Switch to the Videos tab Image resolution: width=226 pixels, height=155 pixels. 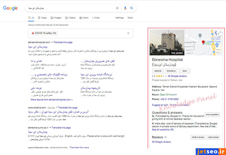pyautogui.click(x=70, y=18)
